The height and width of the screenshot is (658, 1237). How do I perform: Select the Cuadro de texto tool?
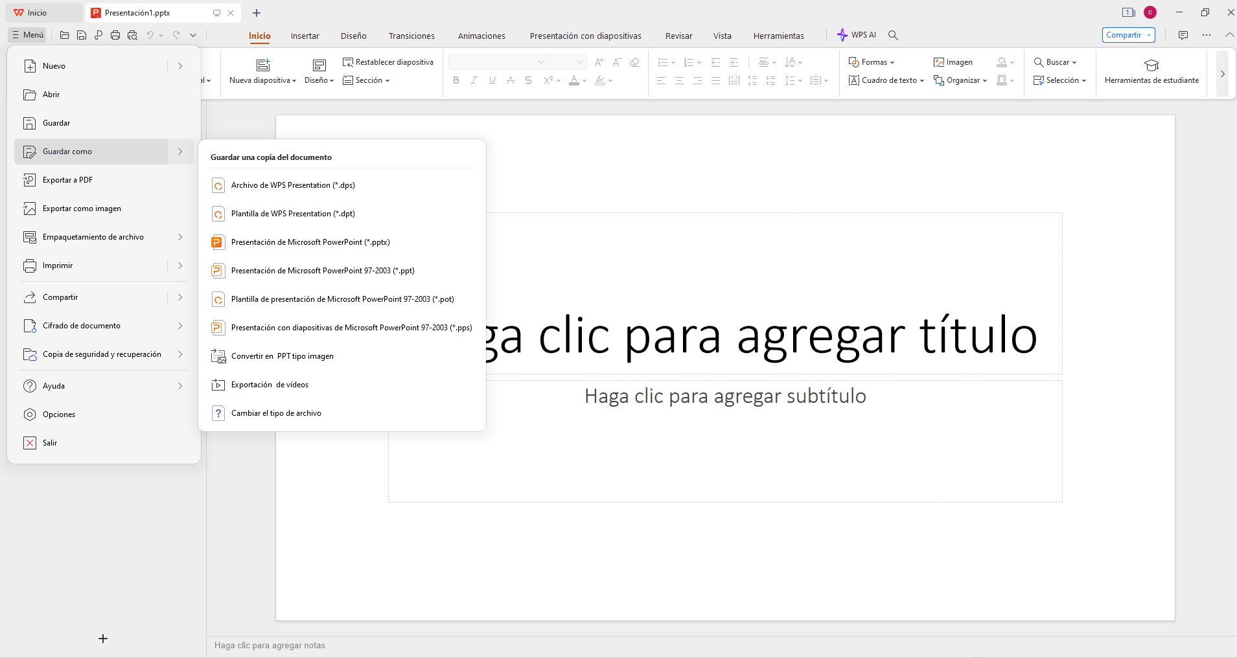click(x=884, y=80)
